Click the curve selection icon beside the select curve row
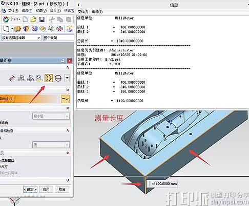The width and height of the screenshot is (249, 206). [66, 99]
